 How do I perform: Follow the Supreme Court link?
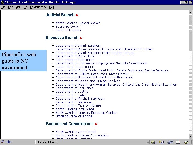click(x=67, y=27)
